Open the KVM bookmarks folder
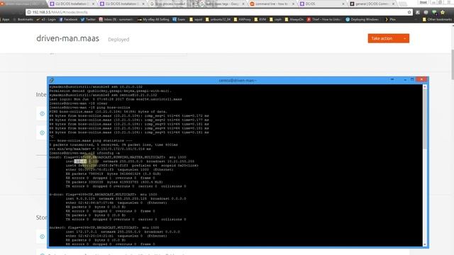This screenshot has width=454, height=255. (x=260, y=19)
